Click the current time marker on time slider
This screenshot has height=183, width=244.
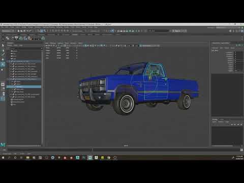[x=92, y=150]
